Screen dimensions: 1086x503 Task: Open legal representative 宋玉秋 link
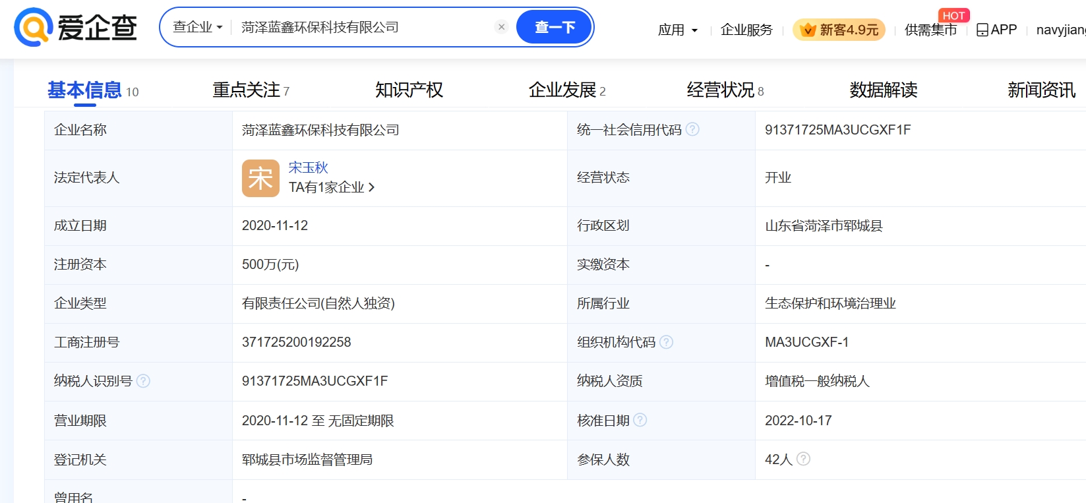(x=308, y=167)
